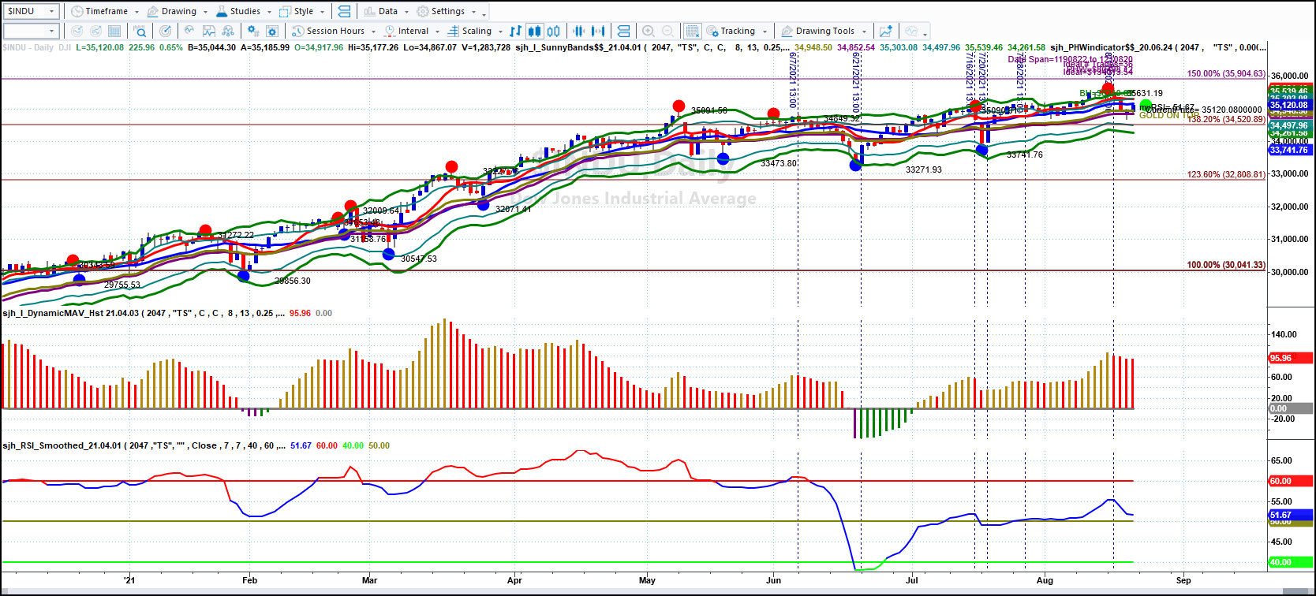Expand the Timeframe dropdown arrow
This screenshot has height=596, width=1316.
click(137, 12)
